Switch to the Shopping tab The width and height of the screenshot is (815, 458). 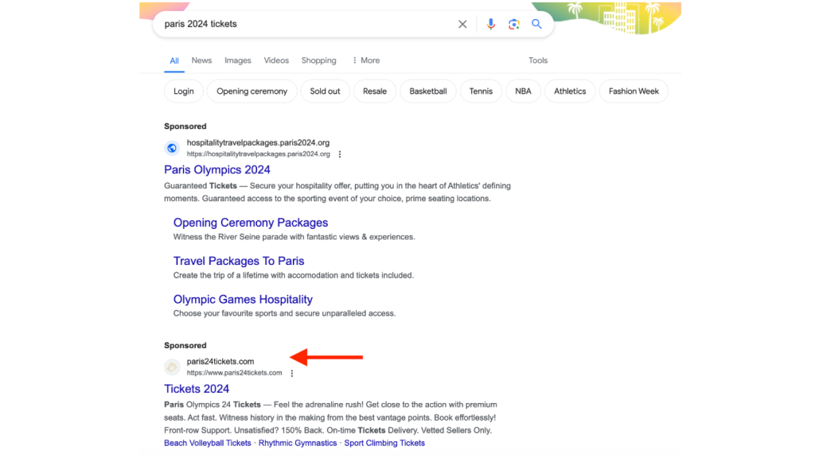[x=318, y=60]
